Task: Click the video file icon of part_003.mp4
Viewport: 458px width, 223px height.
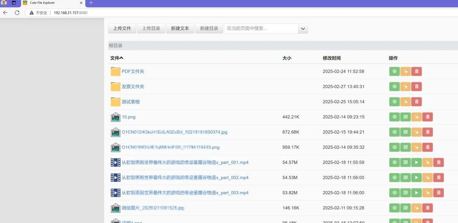Action: point(116,193)
